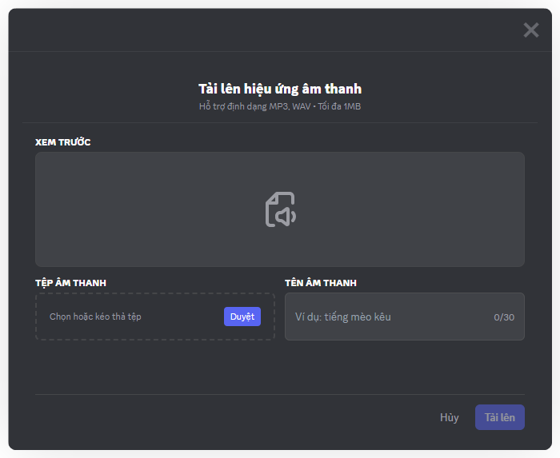Click the 0/30 character counter
This screenshot has height=458, width=560.
[503, 317]
